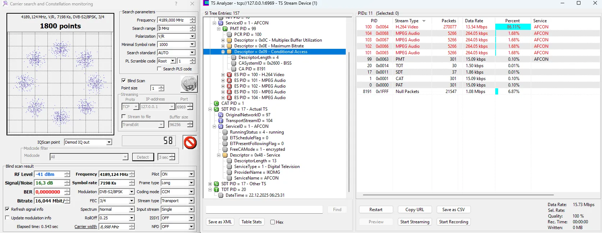
Task: Sort by the Data Rate column header
Action: [x=474, y=21]
